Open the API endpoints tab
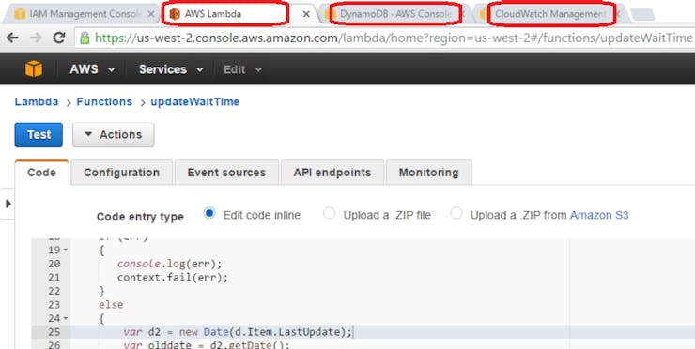This screenshot has height=349, width=695. pos(332,173)
